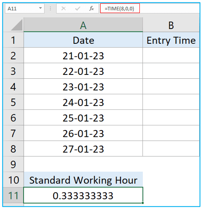Image resolution: width=203 pixels, height=210 pixels.
Task: Select row 1 header
Action: (13, 40)
